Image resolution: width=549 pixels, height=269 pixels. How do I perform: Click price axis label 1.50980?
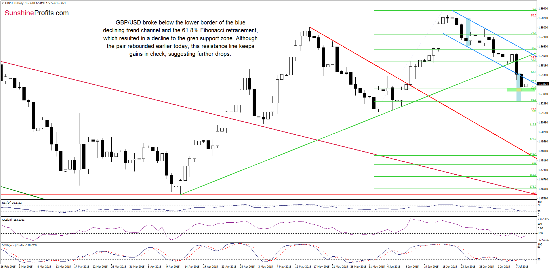543,123
